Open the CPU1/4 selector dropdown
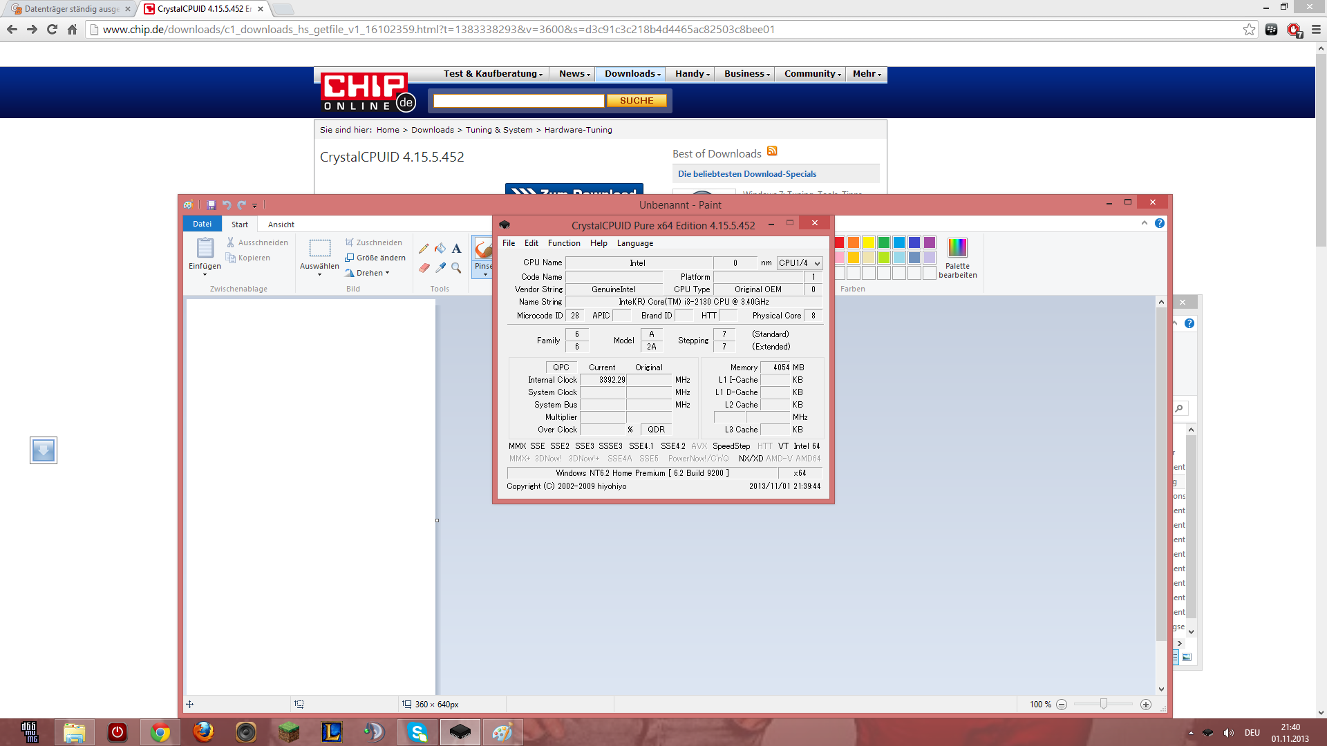The image size is (1327, 746). tap(800, 263)
